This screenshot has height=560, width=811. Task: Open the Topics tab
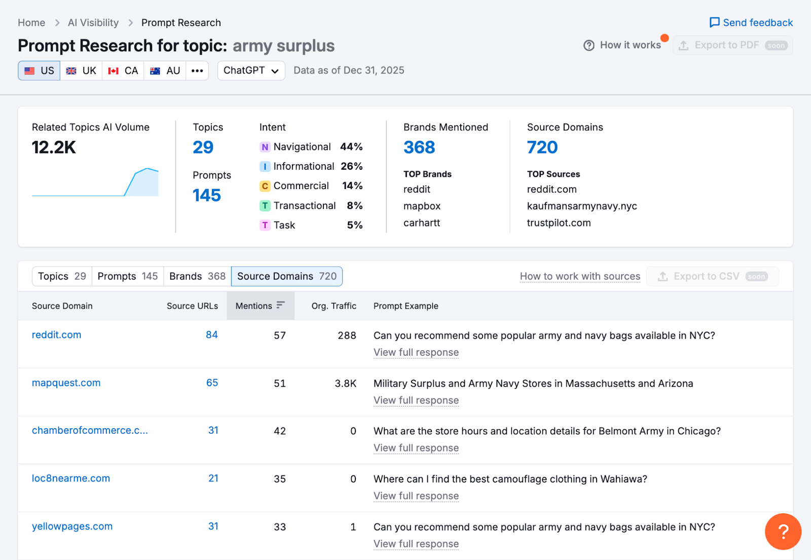coord(62,277)
